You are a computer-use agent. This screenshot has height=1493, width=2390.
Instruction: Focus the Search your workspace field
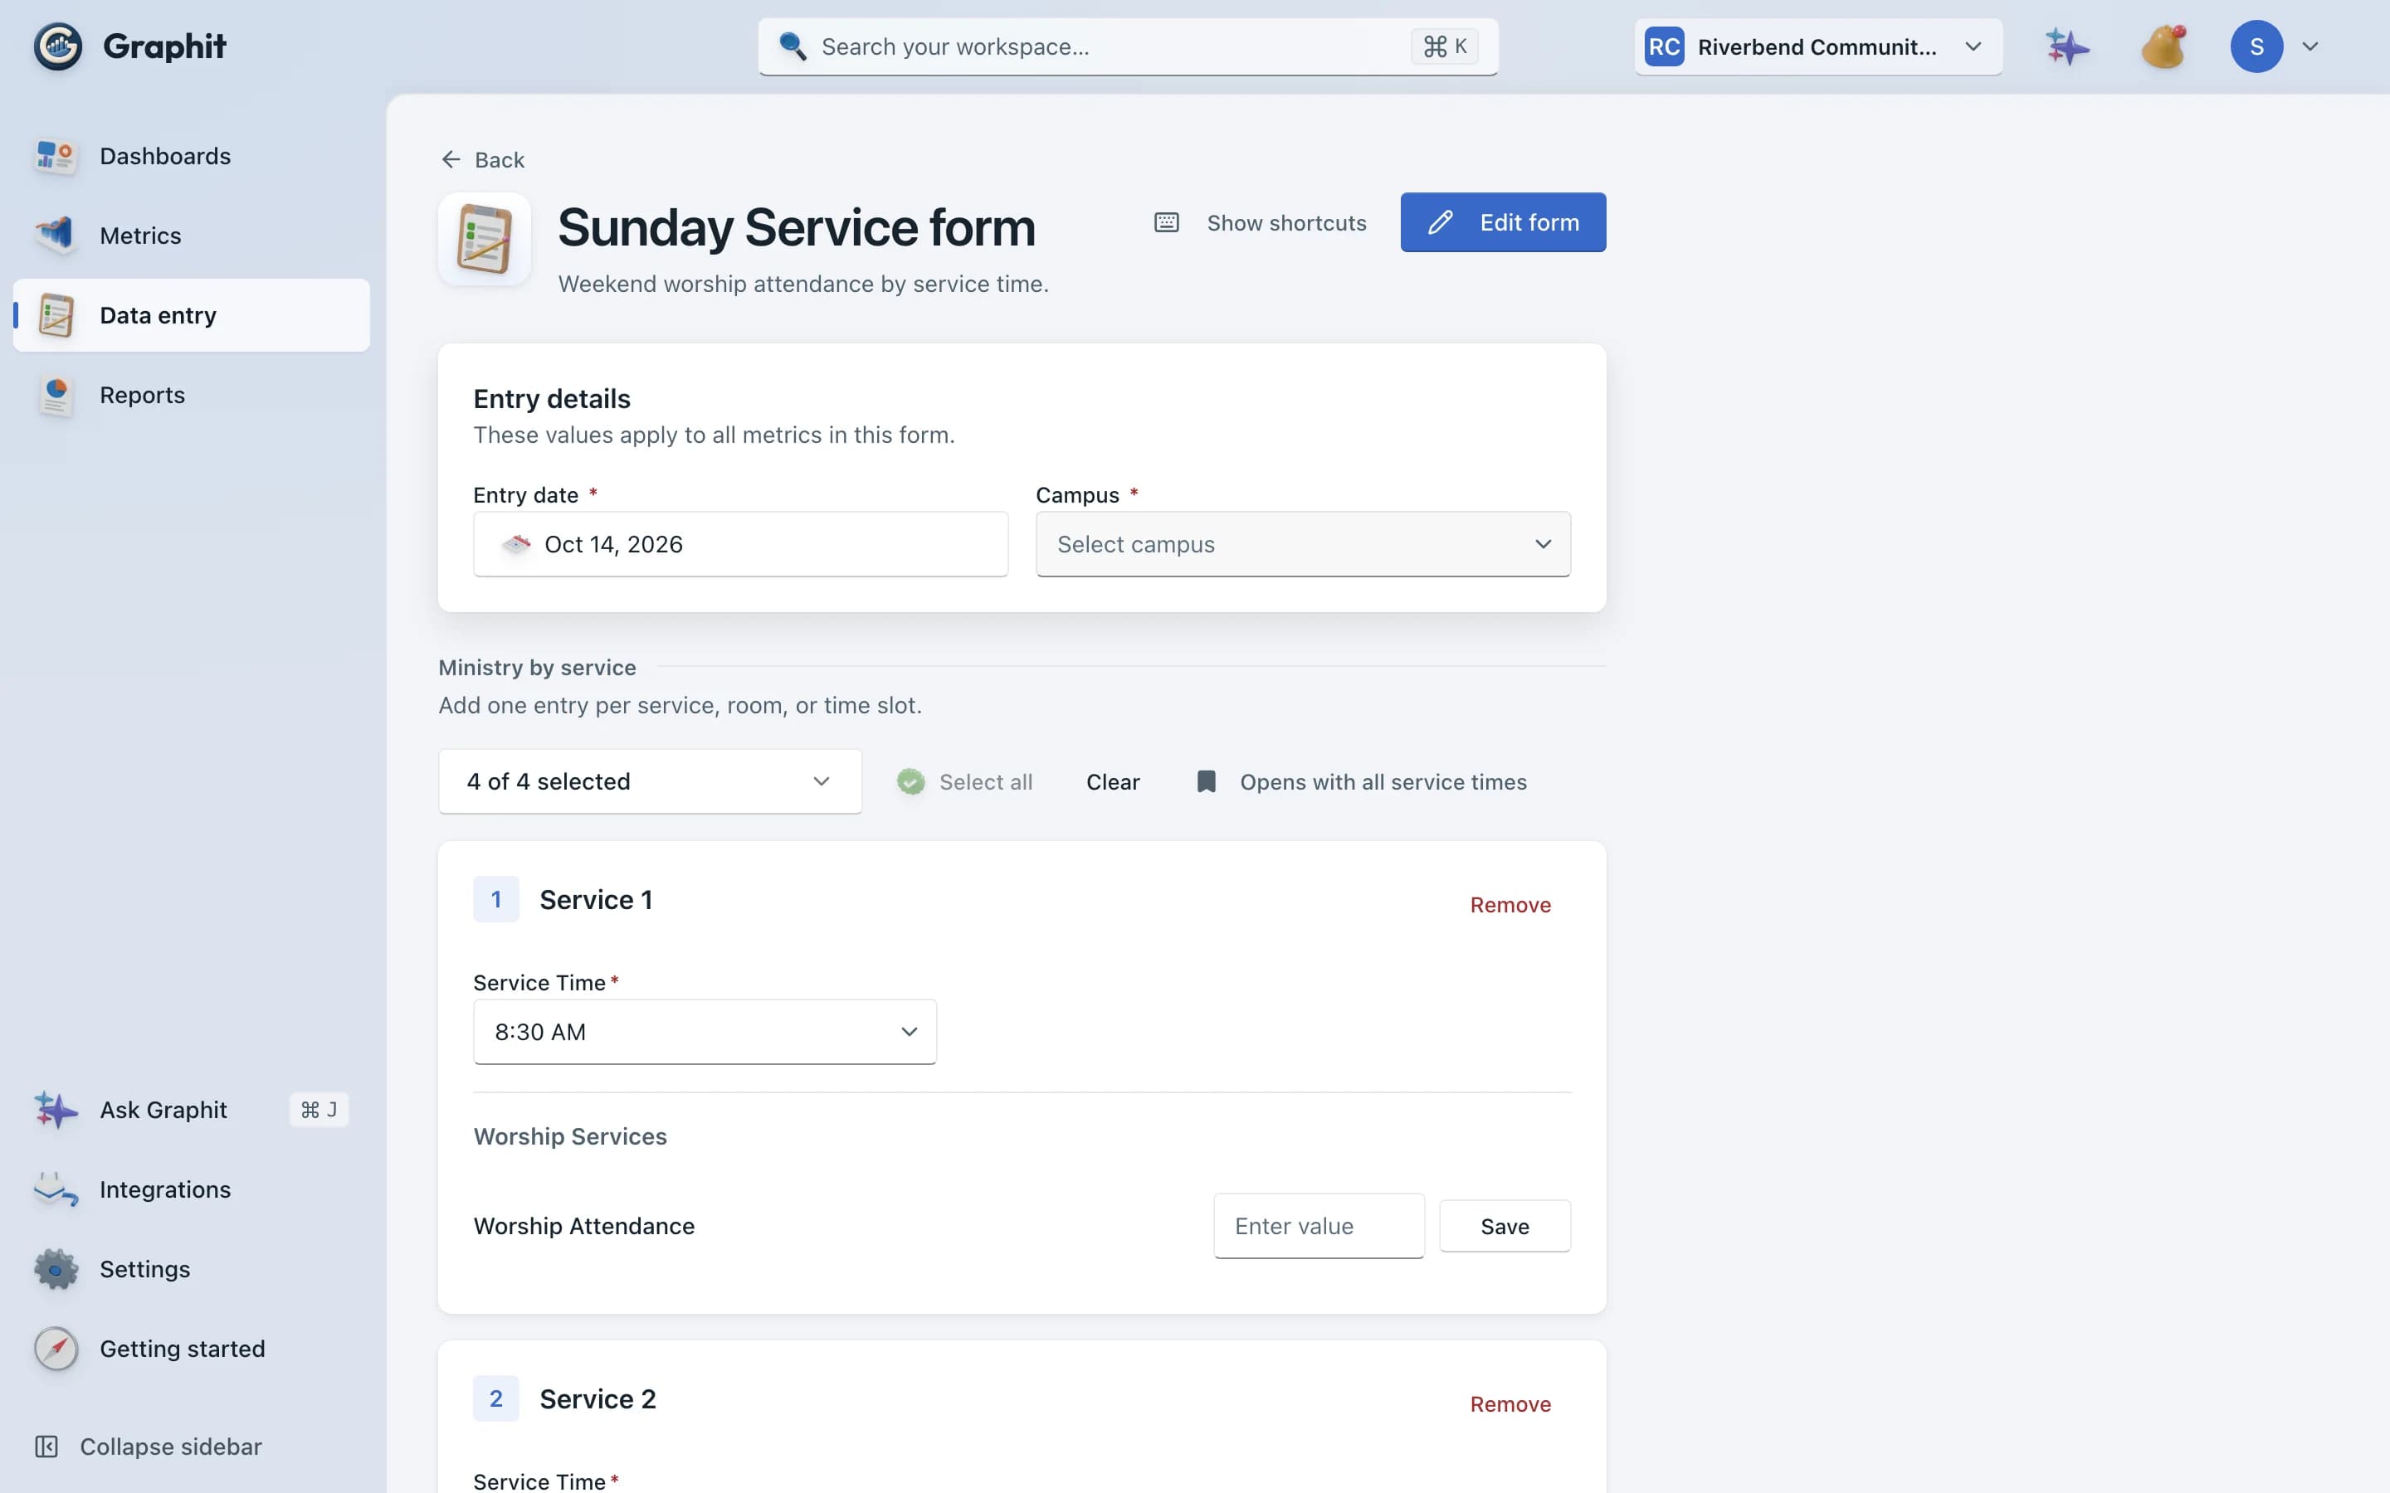tap(1128, 46)
